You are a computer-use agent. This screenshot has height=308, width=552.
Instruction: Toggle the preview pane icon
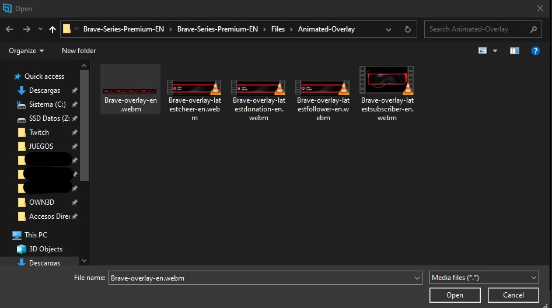coord(514,51)
